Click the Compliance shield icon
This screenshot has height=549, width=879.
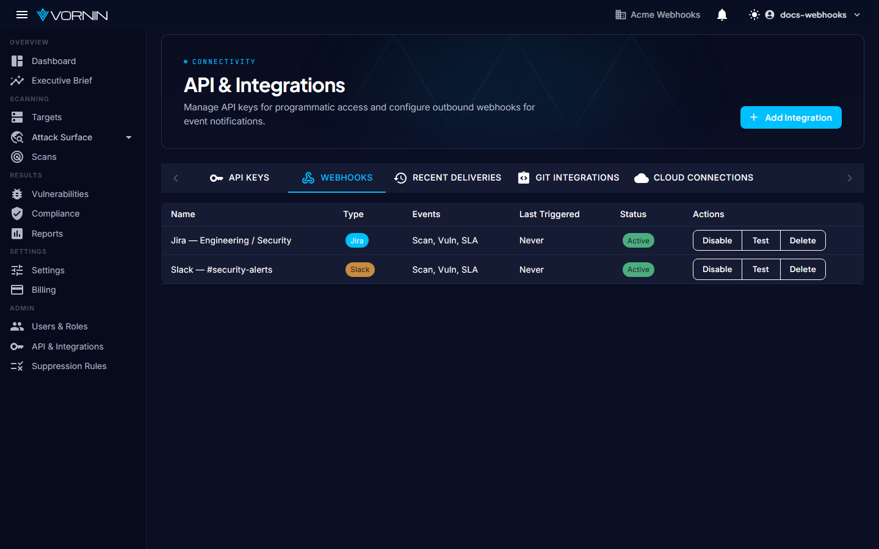17,213
